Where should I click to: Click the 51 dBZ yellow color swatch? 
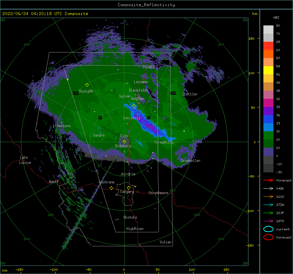coord(268,70)
